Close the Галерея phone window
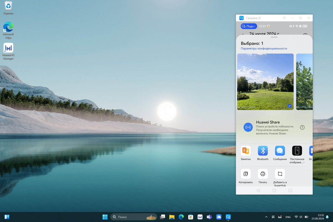The image size is (333, 222). pos(309,18)
